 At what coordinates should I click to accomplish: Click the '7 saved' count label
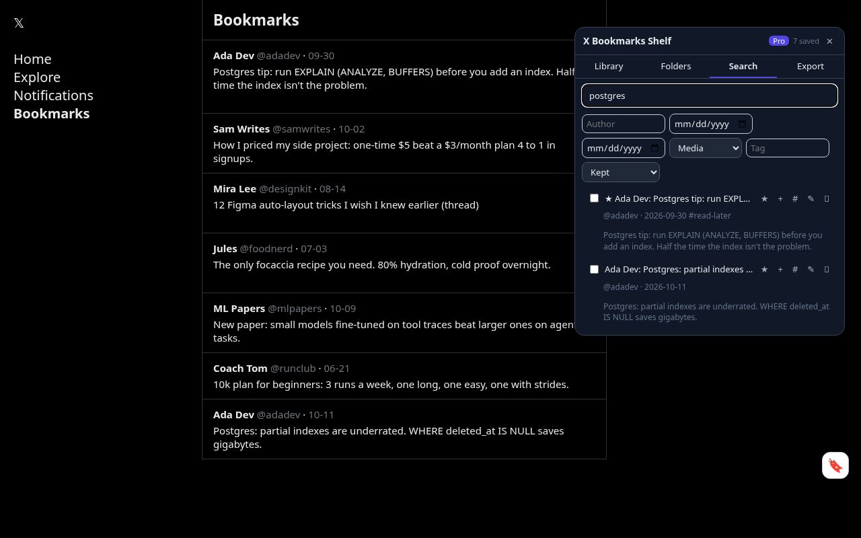point(806,41)
